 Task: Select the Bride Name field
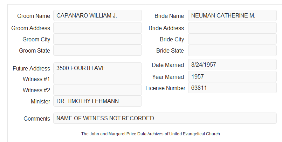(232, 15)
